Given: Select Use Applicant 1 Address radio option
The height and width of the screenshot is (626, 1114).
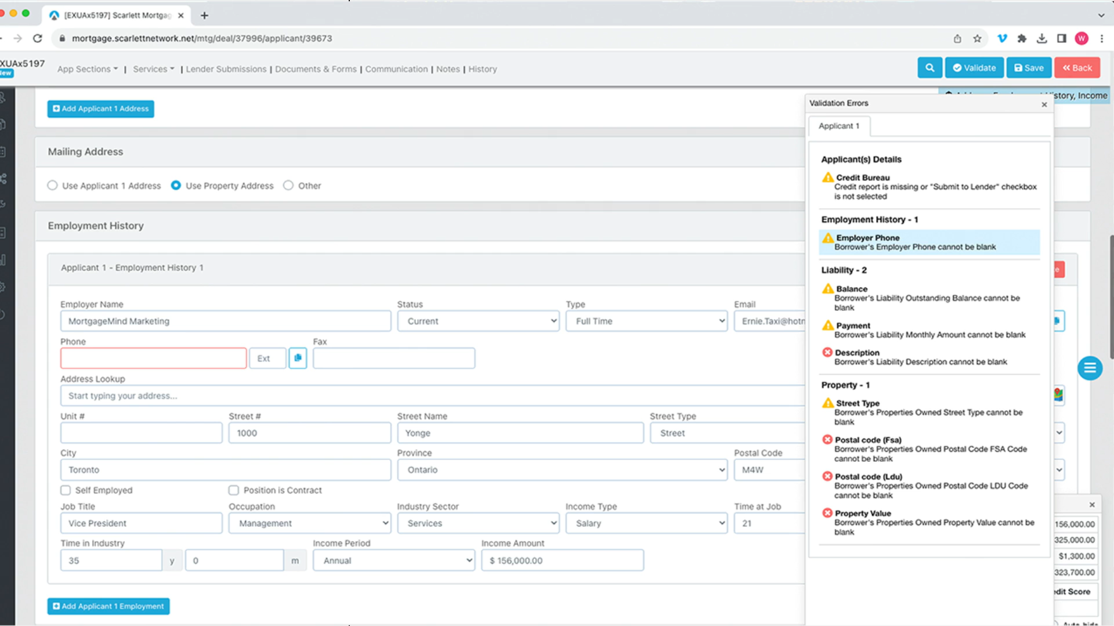Looking at the screenshot, I should [53, 186].
